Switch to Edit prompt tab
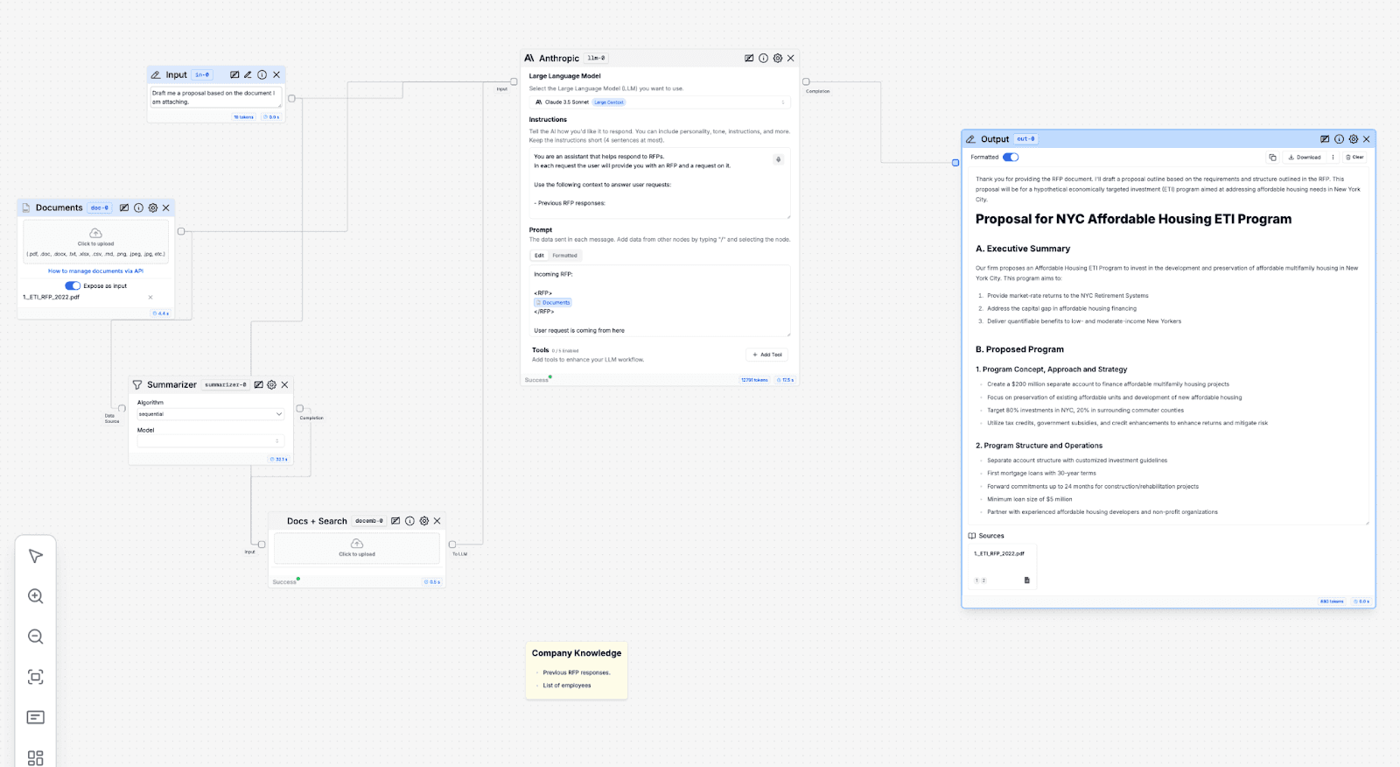1400x767 pixels. click(540, 256)
